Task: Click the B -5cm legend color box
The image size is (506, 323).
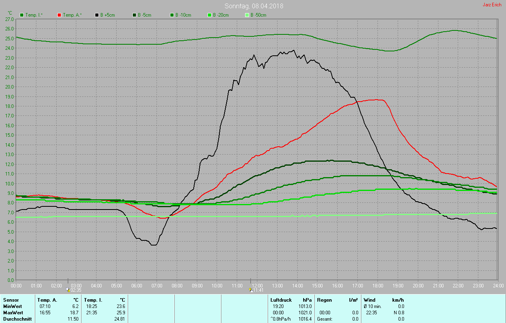Action: click(134, 15)
